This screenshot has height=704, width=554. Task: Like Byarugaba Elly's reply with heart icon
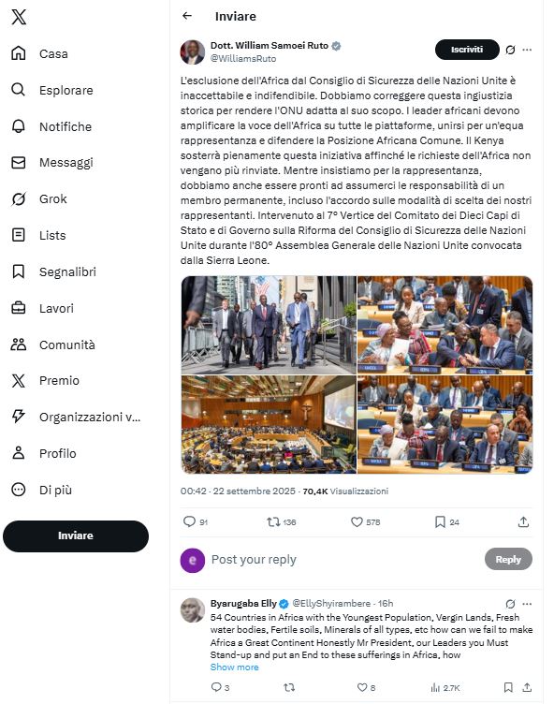point(362,687)
